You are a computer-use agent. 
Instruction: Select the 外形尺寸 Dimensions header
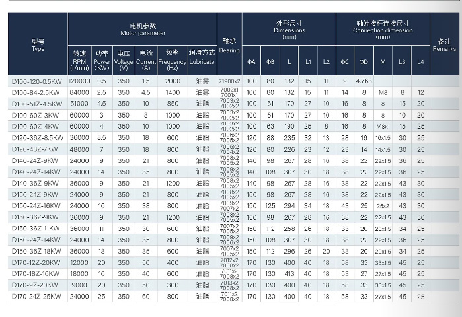tap(289, 29)
